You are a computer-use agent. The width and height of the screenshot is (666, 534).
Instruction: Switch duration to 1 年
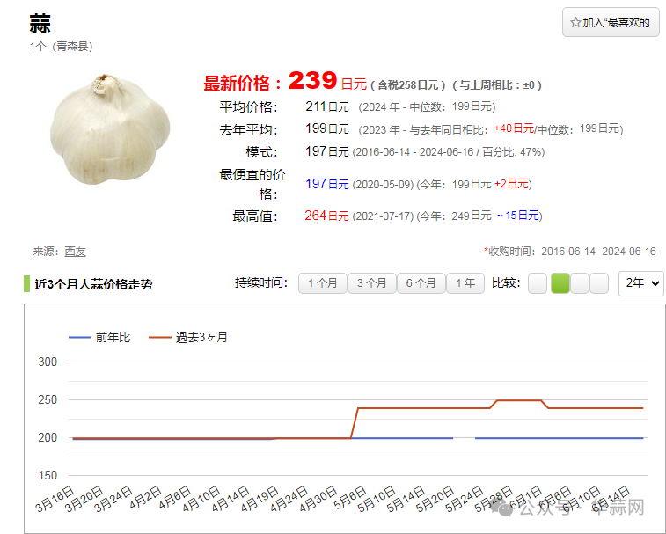(465, 283)
